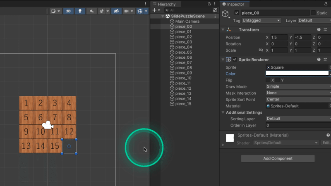Open Mask Interaction None dropdown
Image resolution: width=331 pixels, height=186 pixels.
click(x=298, y=93)
